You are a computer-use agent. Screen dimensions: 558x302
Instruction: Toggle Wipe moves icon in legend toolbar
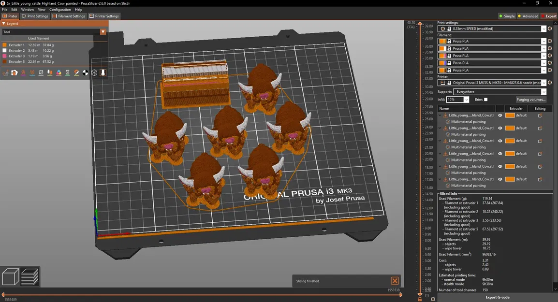(14, 72)
